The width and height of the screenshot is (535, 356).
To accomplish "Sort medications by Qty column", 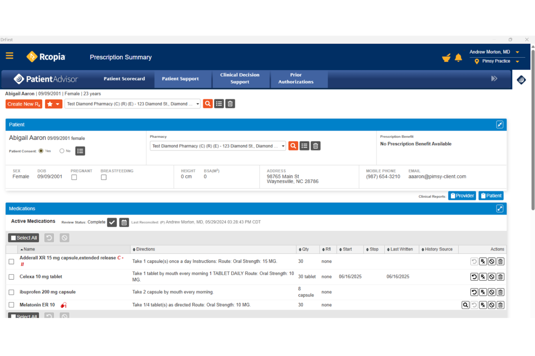I will tap(304, 249).
